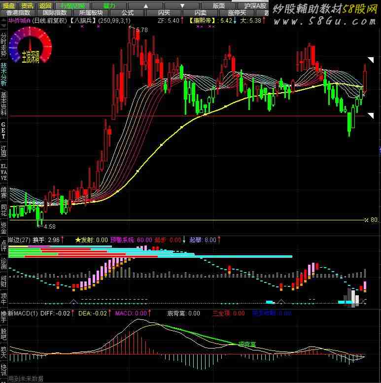Click the green 顶背离 divergence label
Screen dimensions: 381x383
pos(247,345)
